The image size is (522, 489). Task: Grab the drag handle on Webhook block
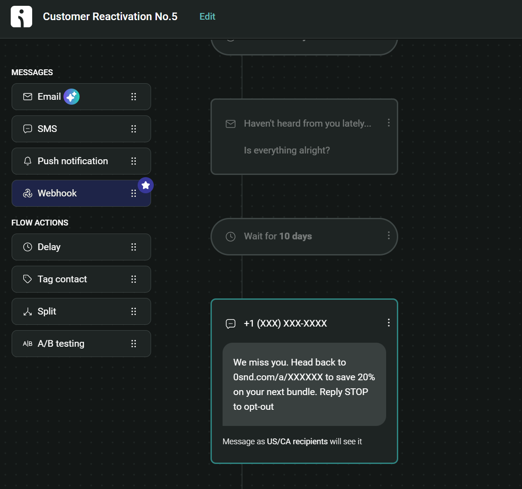(x=134, y=193)
